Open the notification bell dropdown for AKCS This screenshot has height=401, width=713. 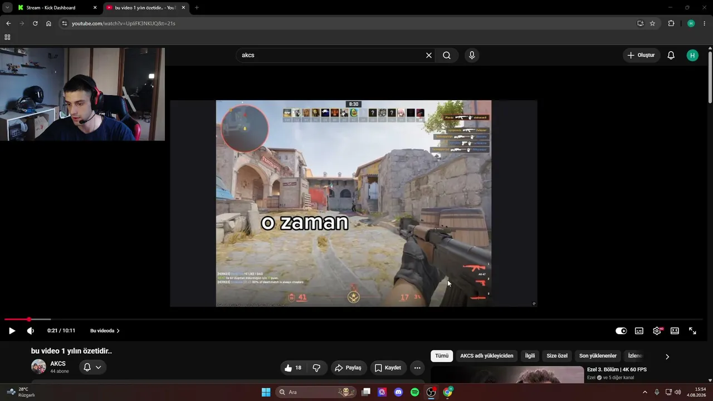click(92, 367)
